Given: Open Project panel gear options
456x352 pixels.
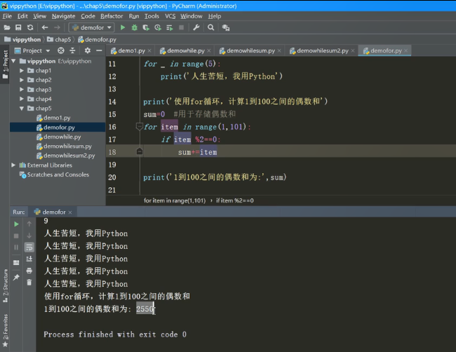Looking at the screenshot, I should pos(87,50).
